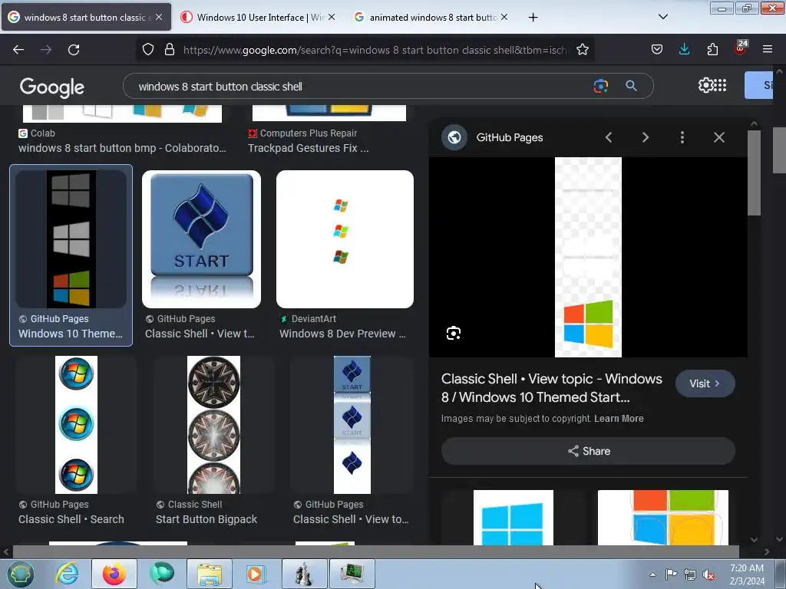Viewport: 786px width, 589px height.
Task: Open the extensions puzzle icon
Action: (x=712, y=50)
